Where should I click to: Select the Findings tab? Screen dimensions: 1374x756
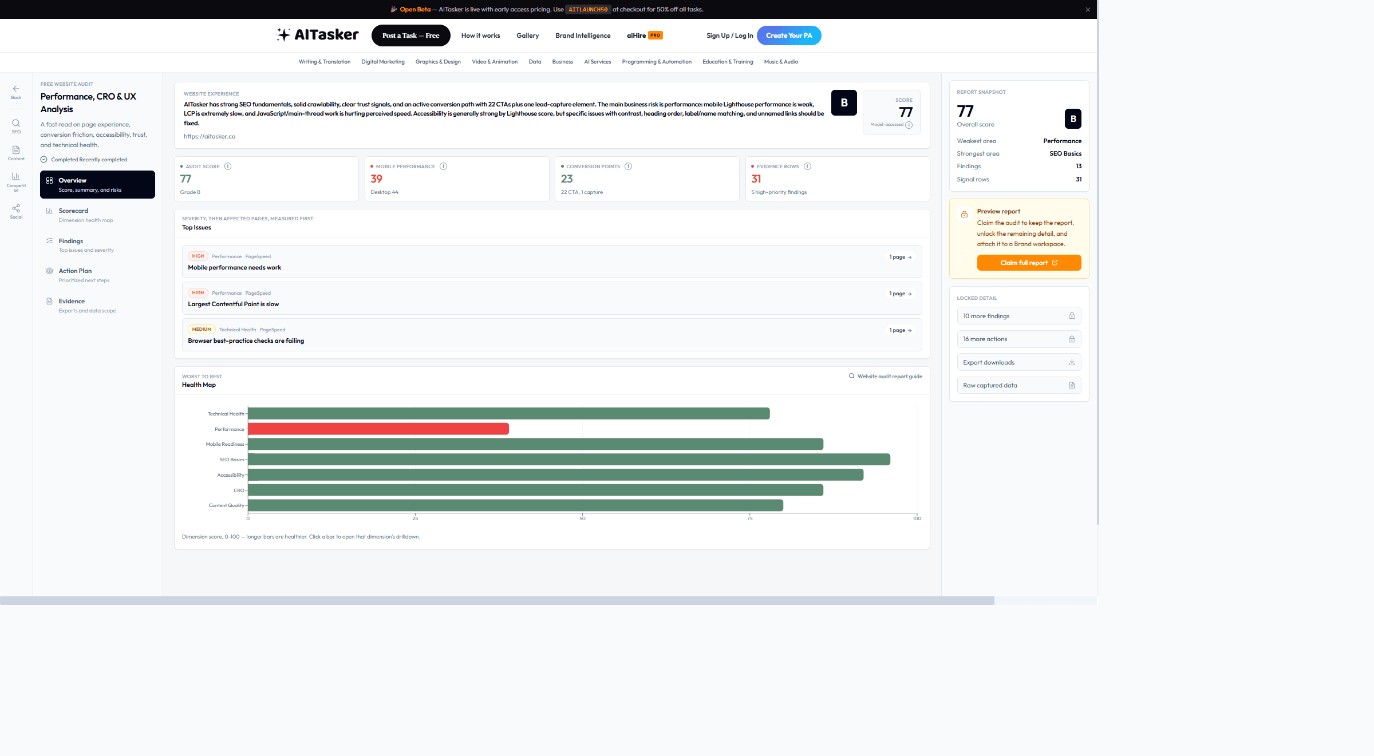[x=97, y=246]
